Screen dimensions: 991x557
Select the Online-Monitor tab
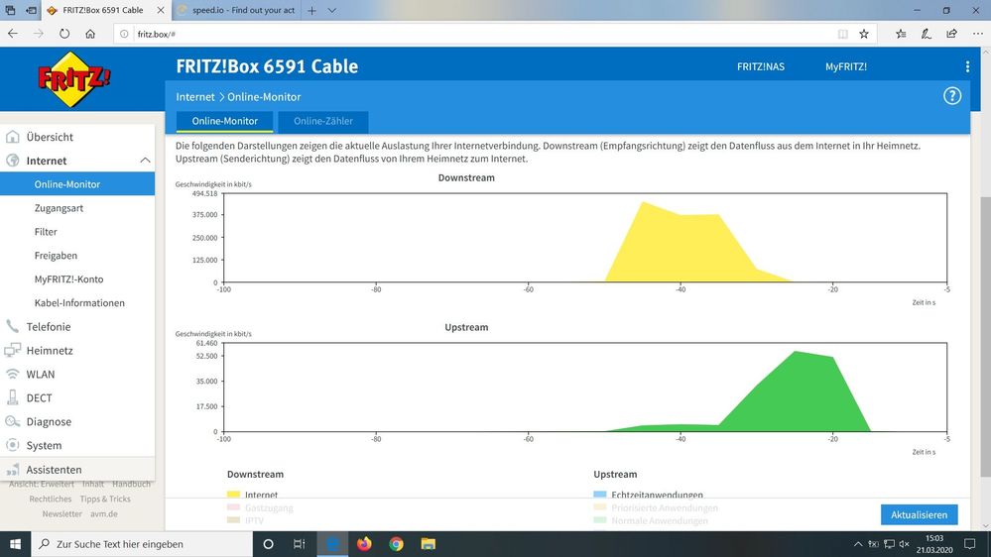(225, 121)
